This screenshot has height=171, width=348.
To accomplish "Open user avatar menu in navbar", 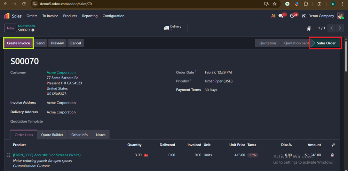I will click(340, 16).
